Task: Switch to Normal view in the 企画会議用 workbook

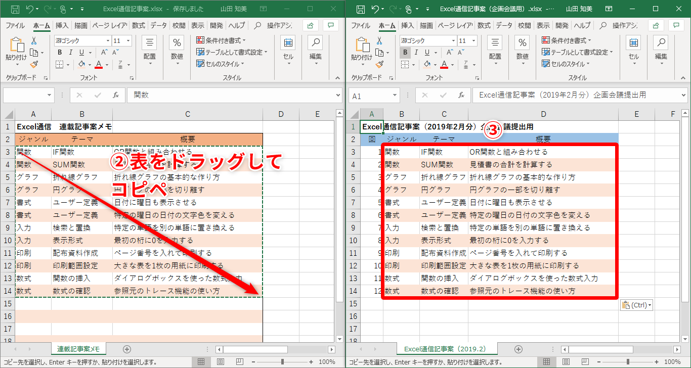Action: [x=547, y=362]
